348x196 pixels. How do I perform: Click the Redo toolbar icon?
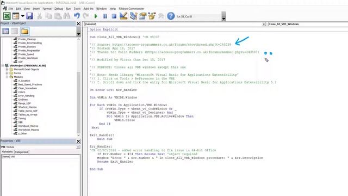(x=86, y=16)
